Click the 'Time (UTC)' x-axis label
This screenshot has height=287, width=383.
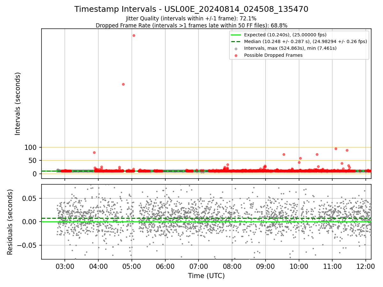click(x=206, y=276)
